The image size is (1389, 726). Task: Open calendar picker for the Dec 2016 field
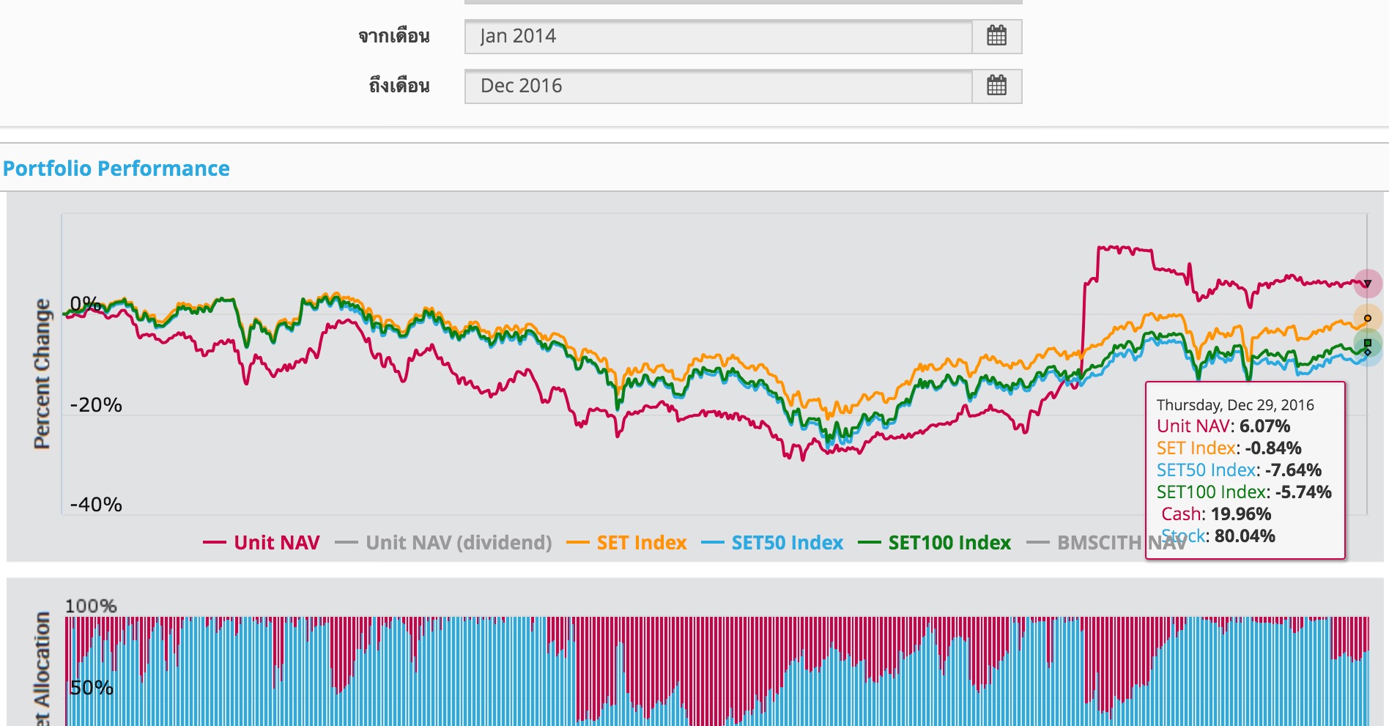pos(996,86)
